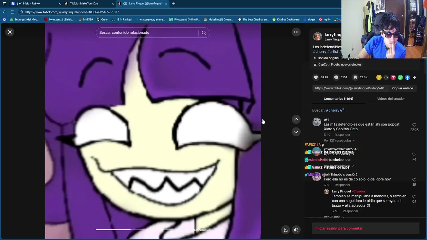Open The best ChatBot bookmark
Viewport: 427px width, 240px height.
point(253,20)
